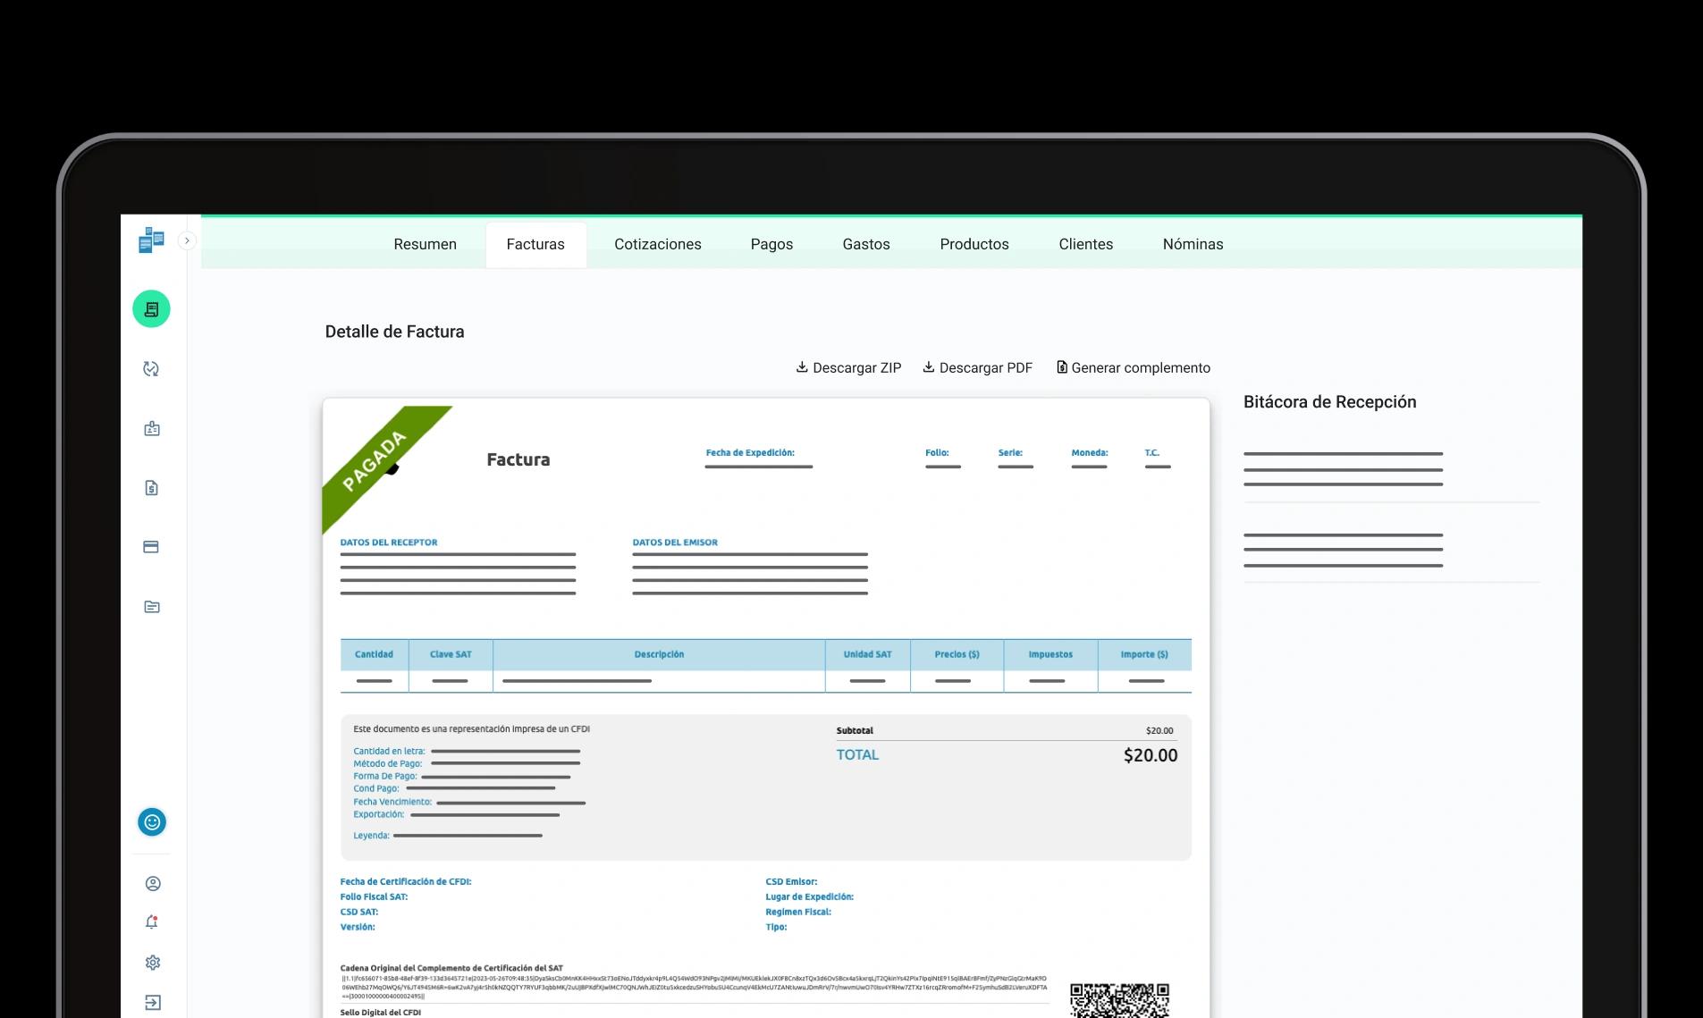The height and width of the screenshot is (1018, 1703).
Task: Click the Método de Pago label
Action: coord(388,763)
